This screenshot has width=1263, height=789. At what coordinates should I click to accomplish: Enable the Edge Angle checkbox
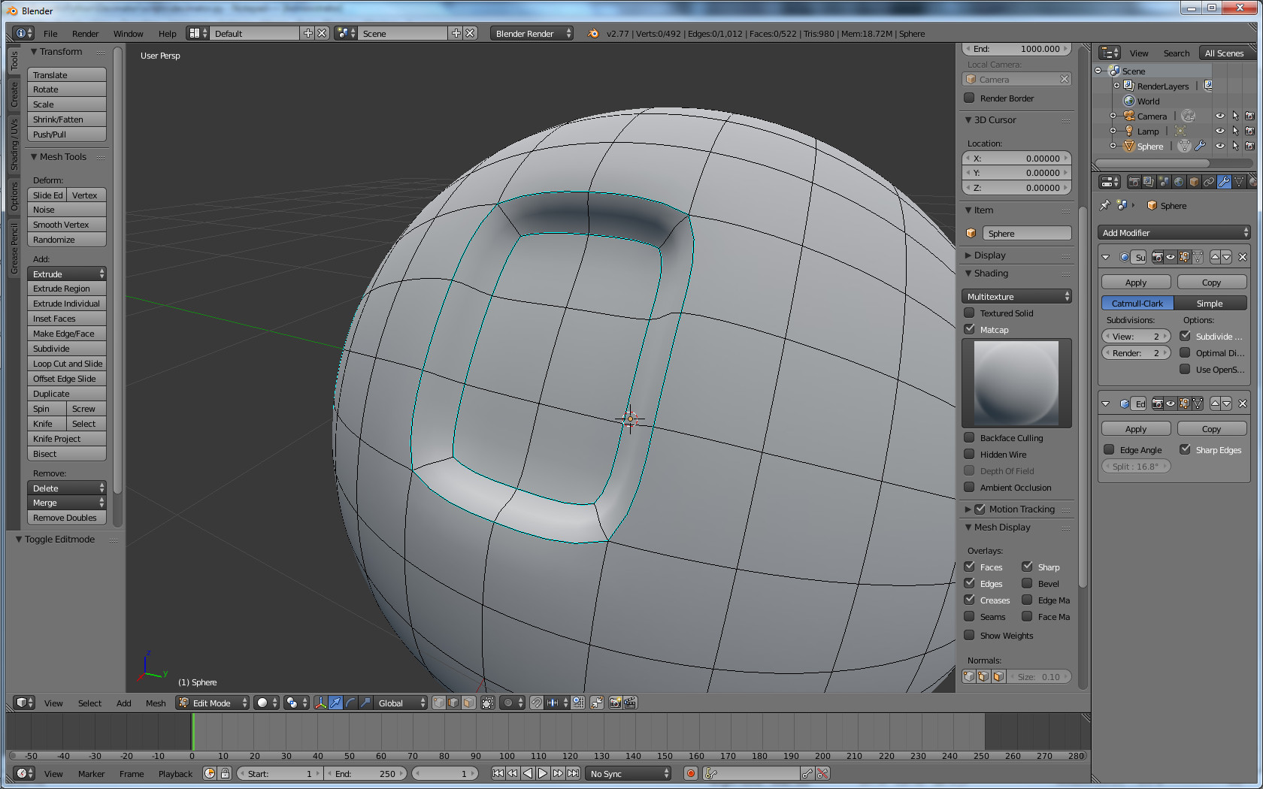(1109, 449)
